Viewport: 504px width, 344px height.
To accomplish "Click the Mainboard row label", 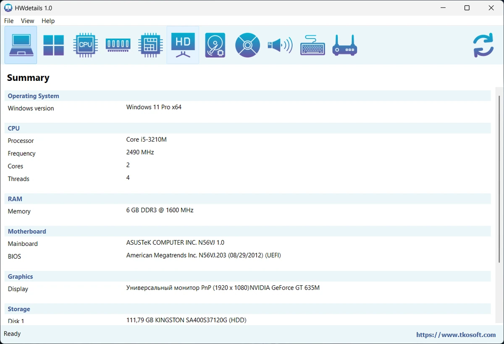I will coord(23,244).
